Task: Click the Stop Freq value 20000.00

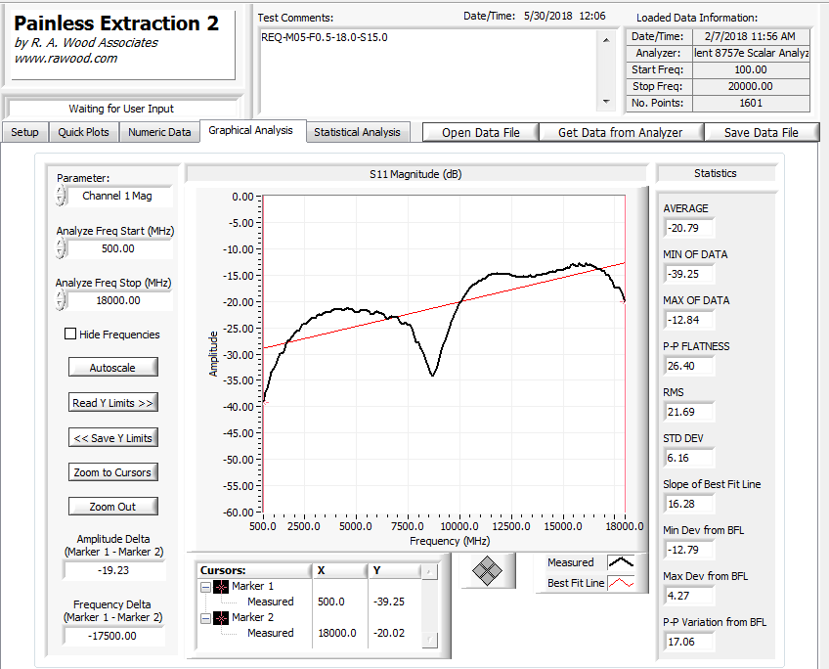Action: (x=751, y=86)
